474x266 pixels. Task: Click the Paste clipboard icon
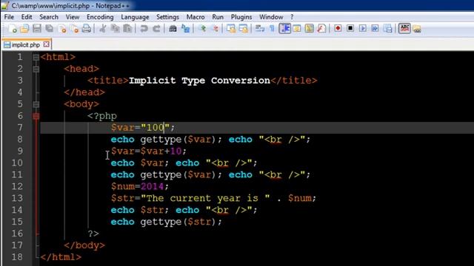pyautogui.click(x=127, y=29)
